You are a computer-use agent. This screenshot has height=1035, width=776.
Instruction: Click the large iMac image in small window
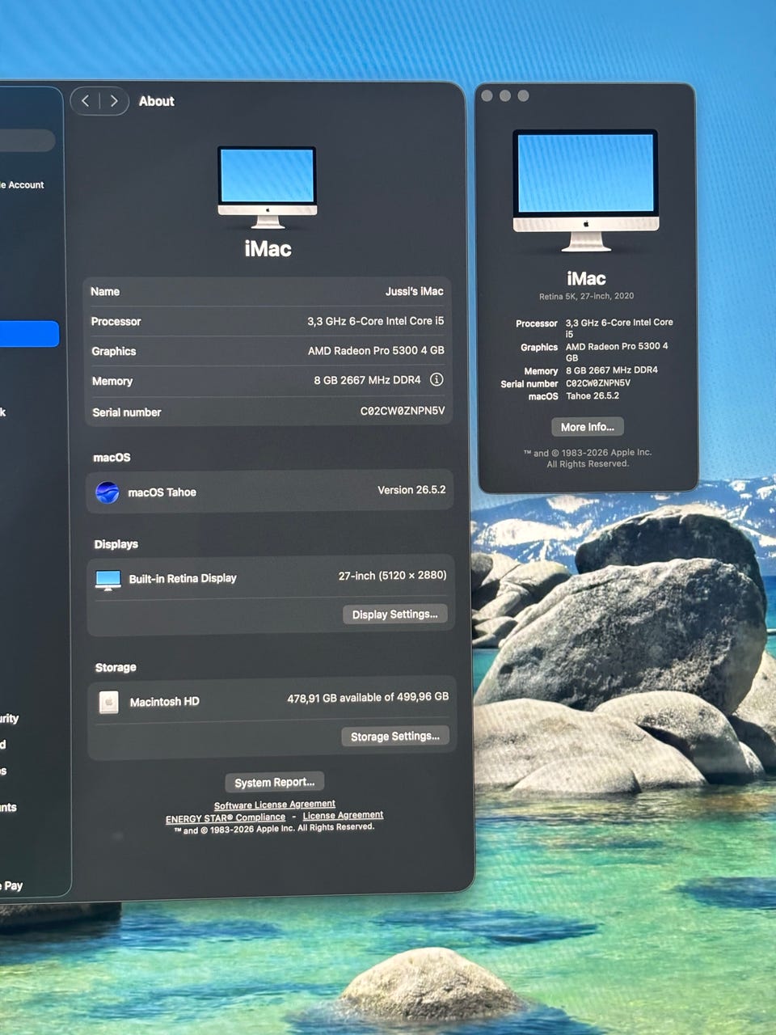click(x=586, y=191)
